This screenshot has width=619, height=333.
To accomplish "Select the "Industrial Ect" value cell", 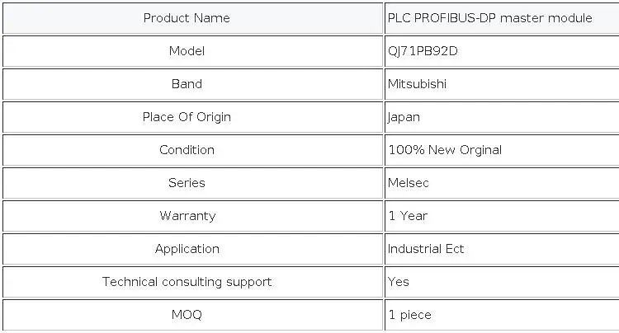I will [x=426, y=249].
